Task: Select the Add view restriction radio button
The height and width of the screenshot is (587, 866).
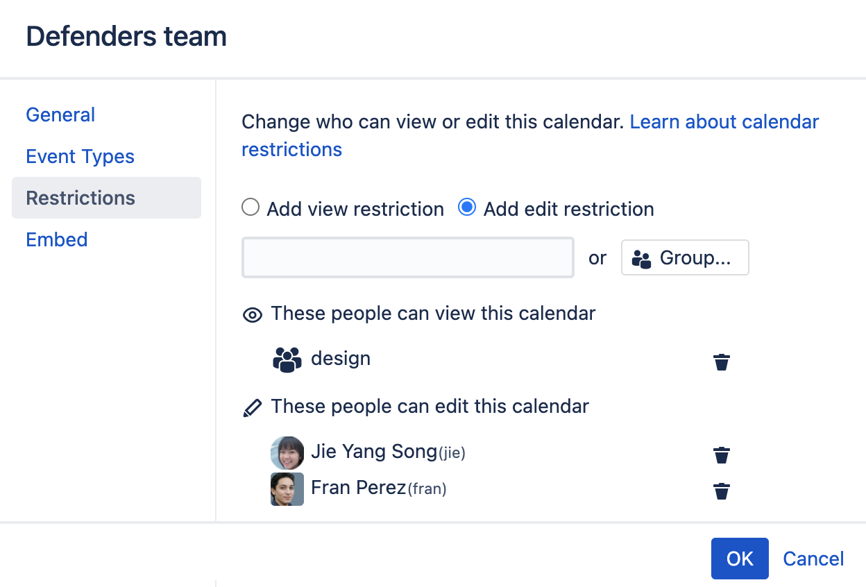Action: point(251,207)
